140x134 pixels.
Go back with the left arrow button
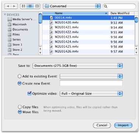[x=8, y=6]
